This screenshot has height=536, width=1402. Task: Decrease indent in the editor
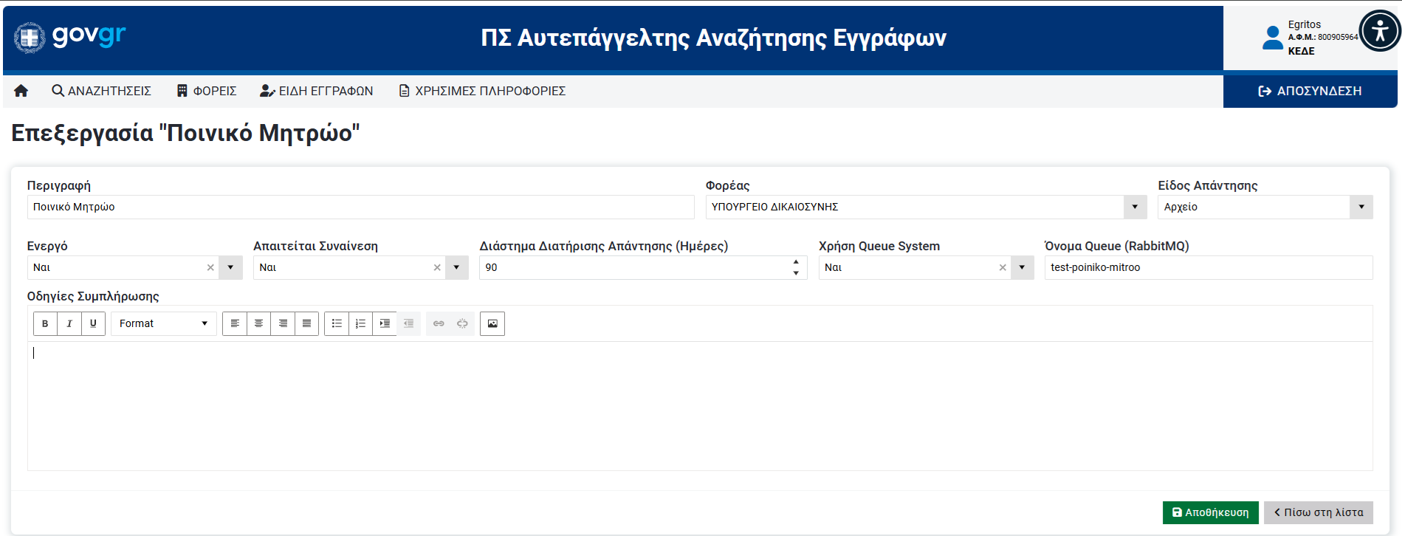[x=408, y=323]
